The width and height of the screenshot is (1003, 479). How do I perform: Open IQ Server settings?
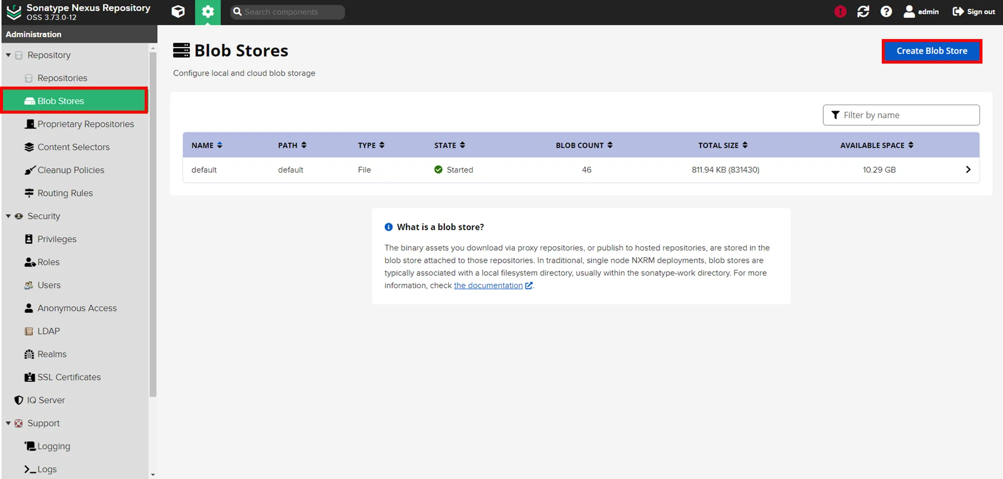pos(46,400)
